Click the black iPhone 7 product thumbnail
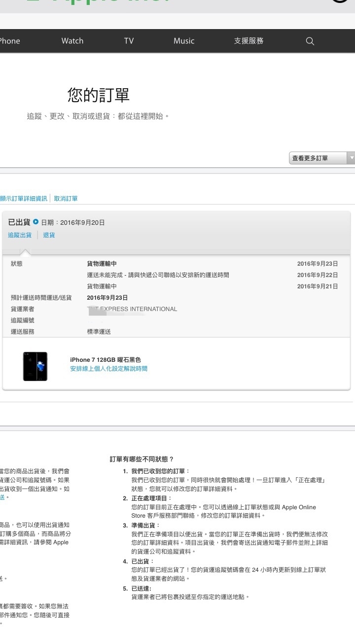This screenshot has height=631, width=355. [35, 366]
